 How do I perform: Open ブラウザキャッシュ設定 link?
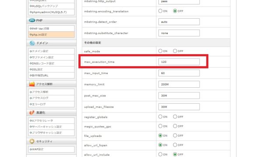51,133
